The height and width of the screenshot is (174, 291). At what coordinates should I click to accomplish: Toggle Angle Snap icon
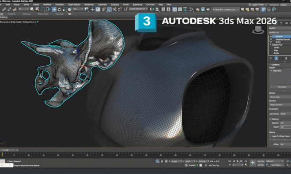coord(110,9)
